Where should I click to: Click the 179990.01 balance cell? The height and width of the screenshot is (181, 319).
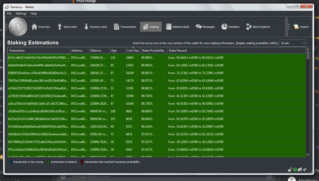(99, 58)
